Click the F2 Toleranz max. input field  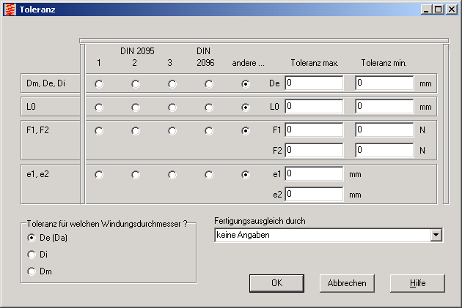pos(314,150)
